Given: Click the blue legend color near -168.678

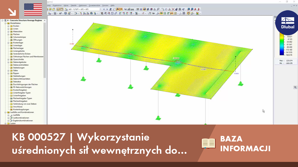Looking at the screenshot, I should 282,54.
